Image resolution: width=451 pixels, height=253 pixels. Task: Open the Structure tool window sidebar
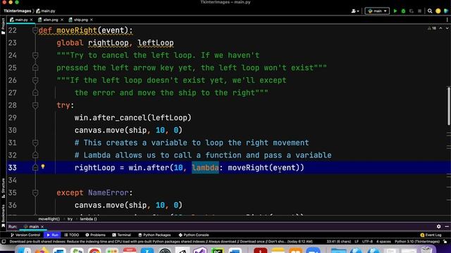click(x=3, y=188)
